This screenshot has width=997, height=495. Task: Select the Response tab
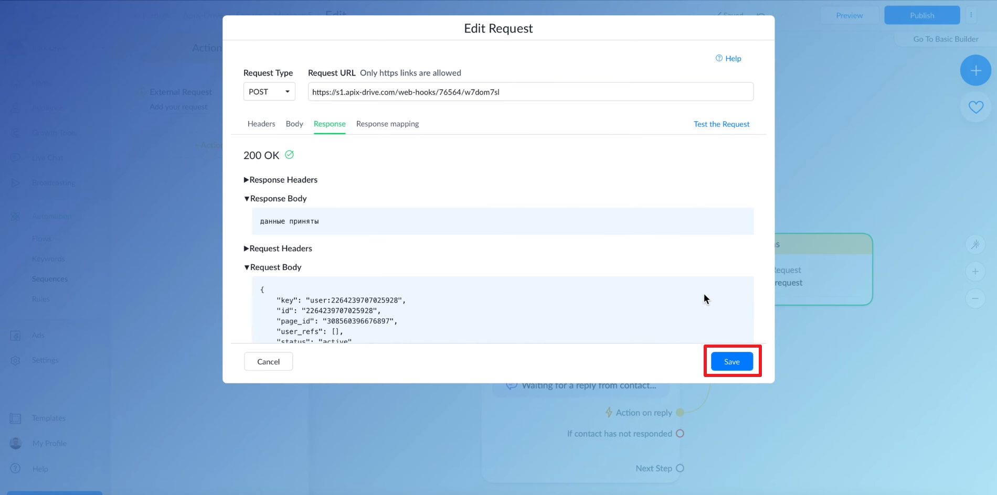point(330,124)
